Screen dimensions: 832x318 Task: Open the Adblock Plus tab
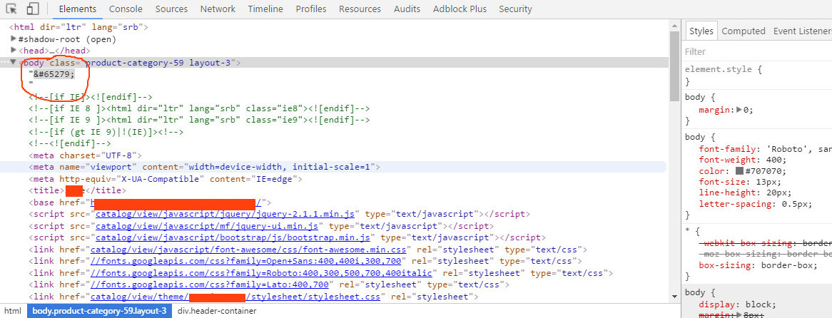460,9
